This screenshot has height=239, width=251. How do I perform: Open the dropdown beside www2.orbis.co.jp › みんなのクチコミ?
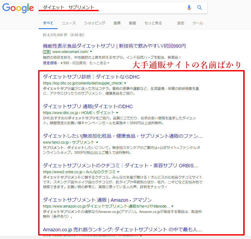pyautogui.click(x=118, y=172)
